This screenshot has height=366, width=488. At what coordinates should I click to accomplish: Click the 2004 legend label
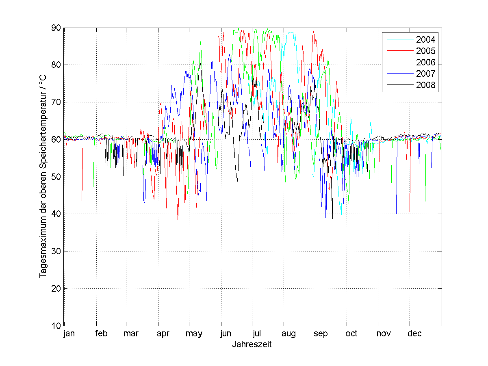tap(425, 39)
